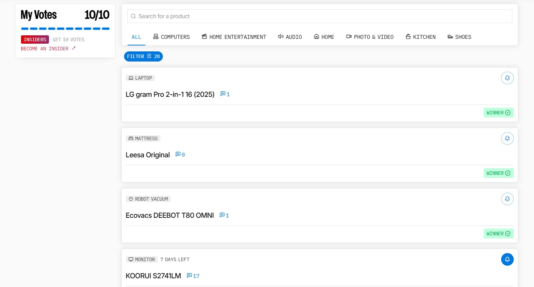Image resolution: width=534 pixels, height=287 pixels.
Task: Select the Home Entertainment tab
Action: pyautogui.click(x=234, y=37)
